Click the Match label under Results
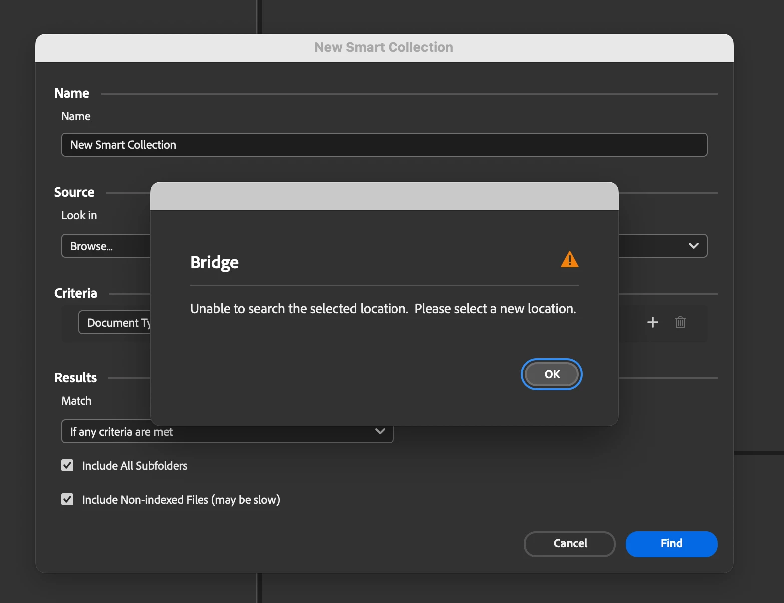The image size is (784, 603). (x=76, y=401)
